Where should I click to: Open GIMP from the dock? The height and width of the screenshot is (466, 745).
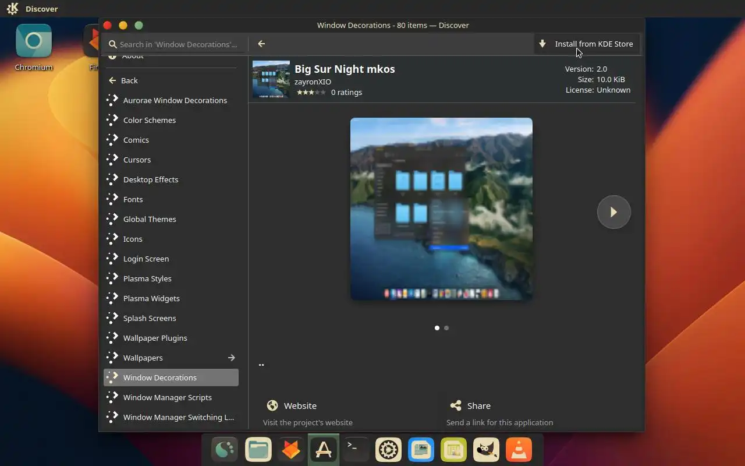(x=486, y=450)
